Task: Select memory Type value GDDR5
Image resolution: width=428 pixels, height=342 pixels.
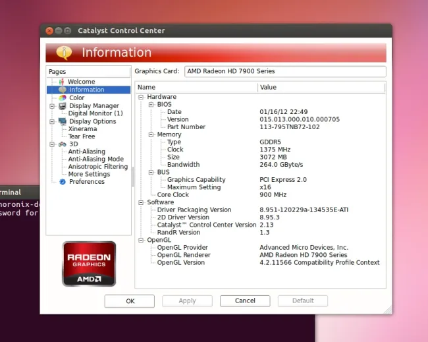Action: tap(270, 142)
